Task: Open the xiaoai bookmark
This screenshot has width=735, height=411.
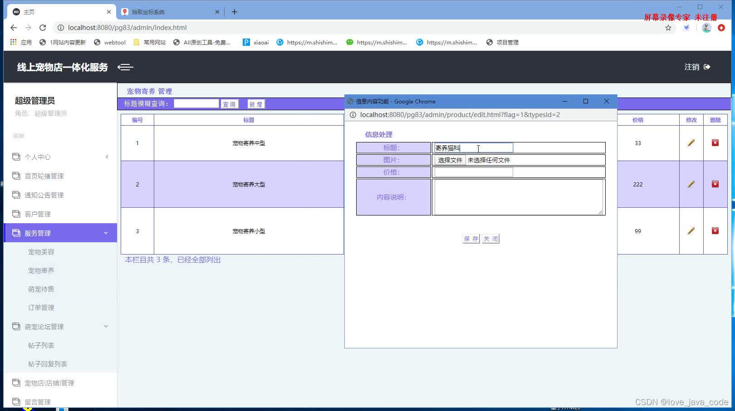Action: (x=255, y=42)
